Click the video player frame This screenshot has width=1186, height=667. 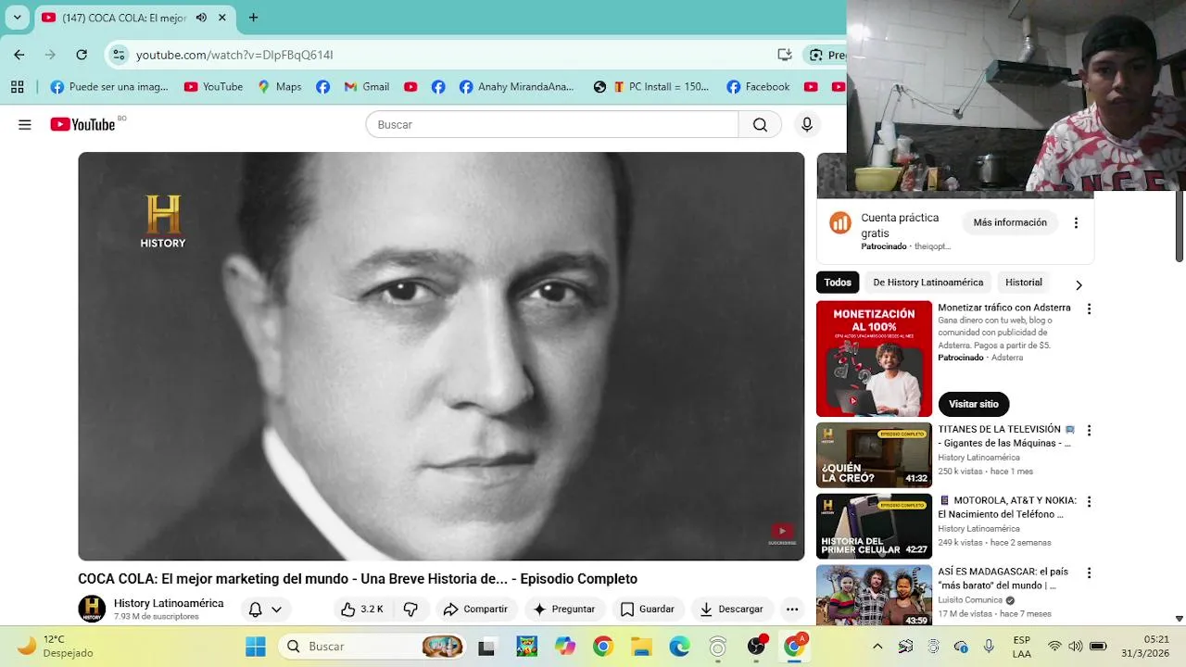[441, 356]
